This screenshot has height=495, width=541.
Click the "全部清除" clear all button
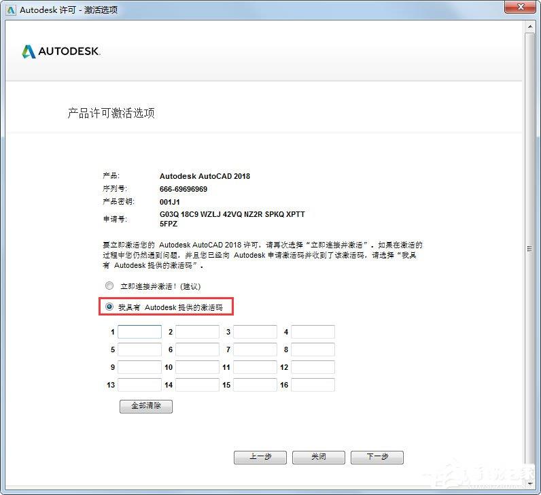pyautogui.click(x=146, y=406)
